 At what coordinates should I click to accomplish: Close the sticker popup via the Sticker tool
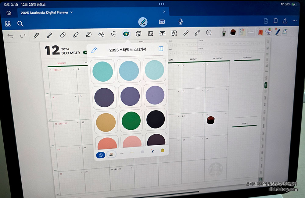pos(126,34)
